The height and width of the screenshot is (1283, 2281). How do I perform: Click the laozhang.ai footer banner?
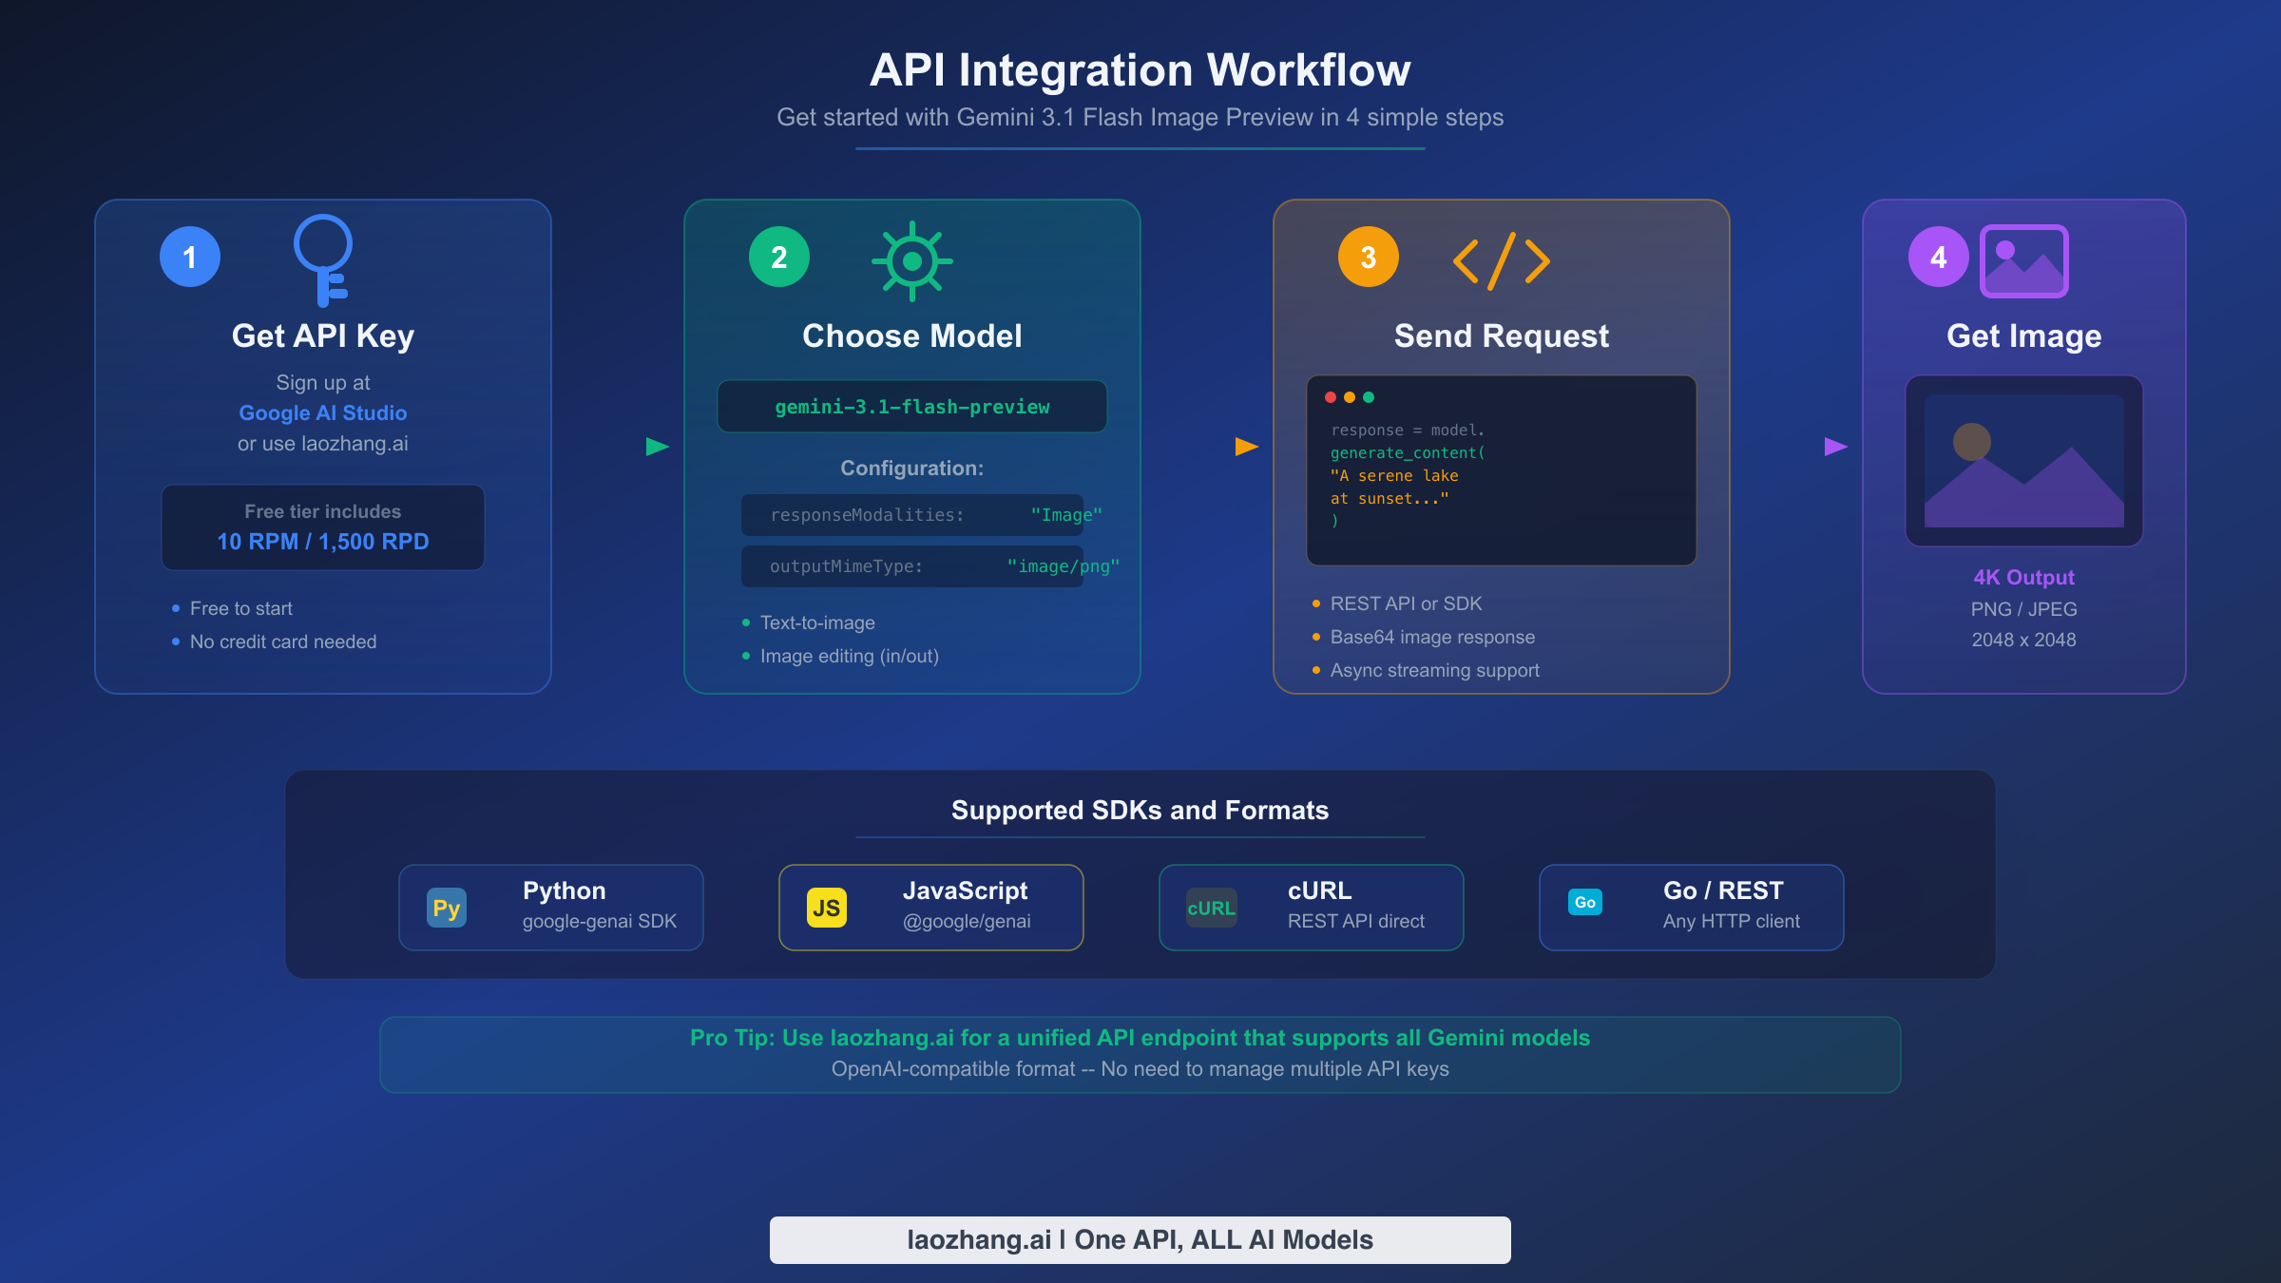(x=1140, y=1239)
